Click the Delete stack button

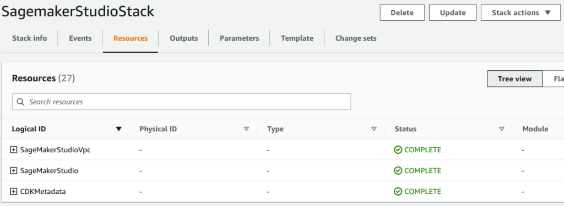(x=402, y=13)
